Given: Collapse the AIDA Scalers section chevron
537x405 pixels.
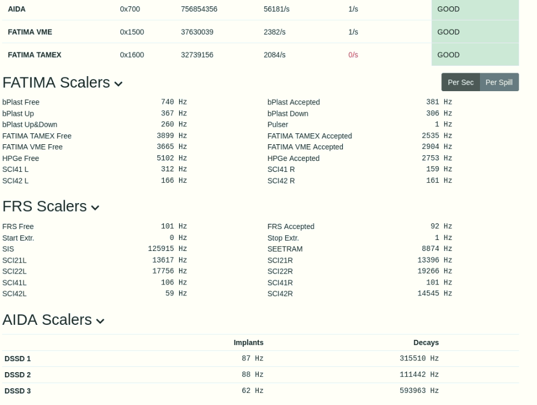Looking at the screenshot, I should point(100,321).
